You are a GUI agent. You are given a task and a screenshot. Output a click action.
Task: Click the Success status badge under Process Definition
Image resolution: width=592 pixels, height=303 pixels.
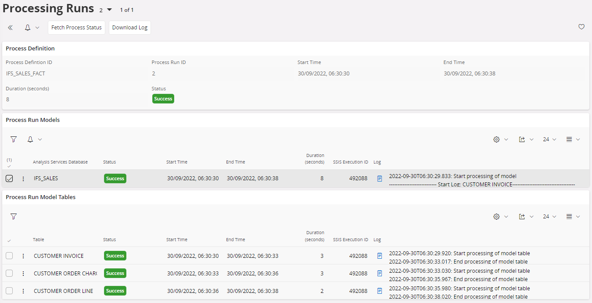click(x=163, y=99)
